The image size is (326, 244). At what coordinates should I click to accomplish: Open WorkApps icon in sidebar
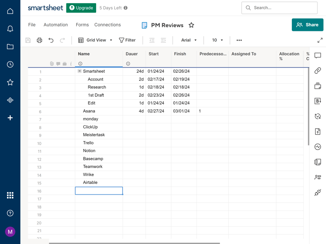pyautogui.click(x=10, y=100)
